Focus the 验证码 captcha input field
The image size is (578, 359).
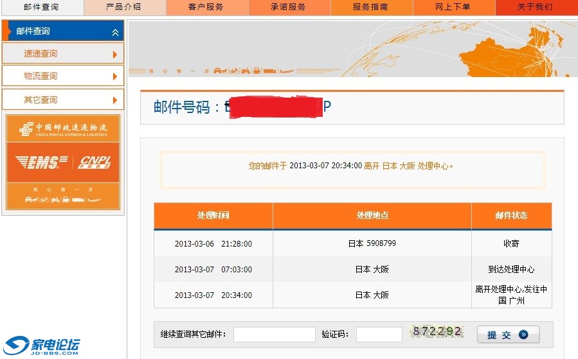click(x=379, y=335)
